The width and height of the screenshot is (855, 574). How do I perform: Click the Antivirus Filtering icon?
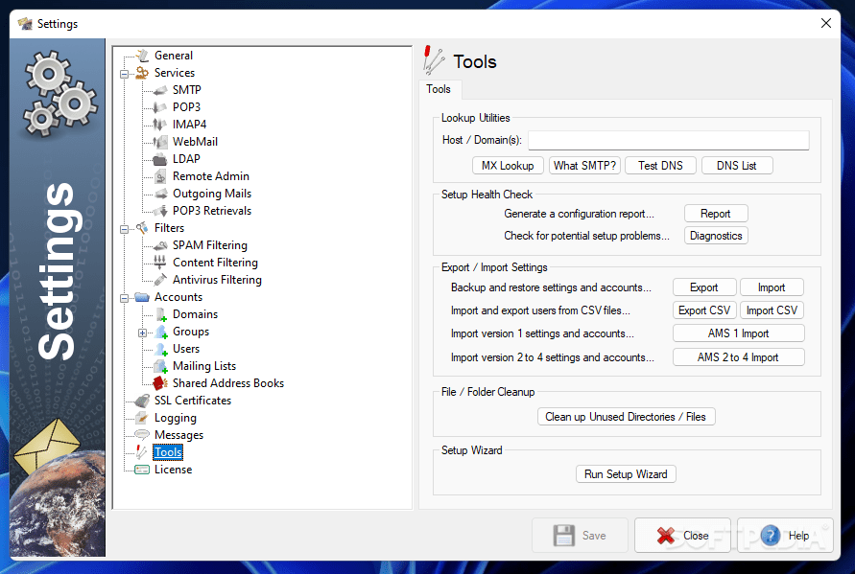(160, 279)
